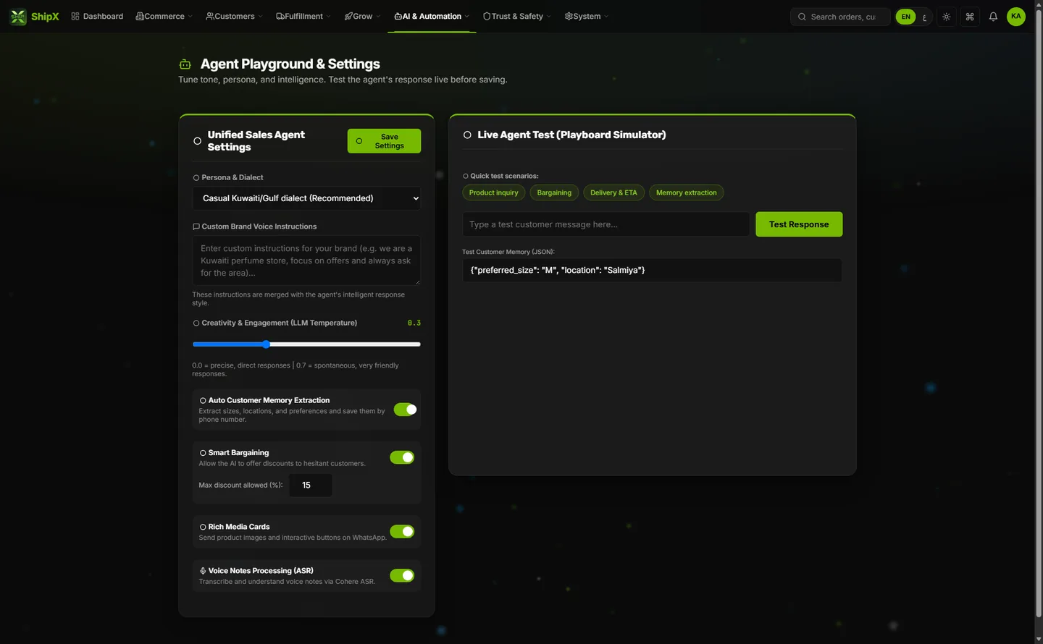Expand the Grow menu
Image resolution: width=1043 pixels, height=644 pixels.
point(363,16)
